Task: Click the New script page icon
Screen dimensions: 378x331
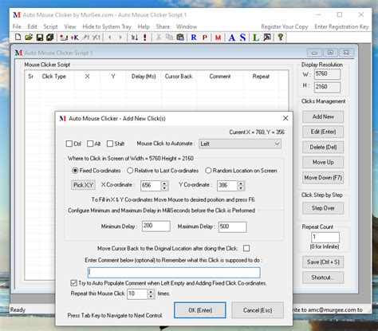Action: click(18, 37)
